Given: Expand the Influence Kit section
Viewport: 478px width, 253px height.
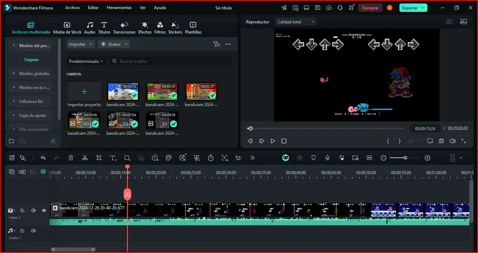Looking at the screenshot, I should click(30, 101).
